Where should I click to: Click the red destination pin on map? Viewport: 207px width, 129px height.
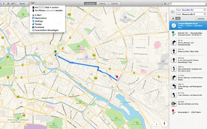click(x=117, y=78)
